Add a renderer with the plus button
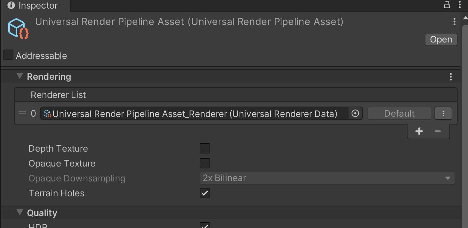The height and width of the screenshot is (228, 468). (419, 131)
